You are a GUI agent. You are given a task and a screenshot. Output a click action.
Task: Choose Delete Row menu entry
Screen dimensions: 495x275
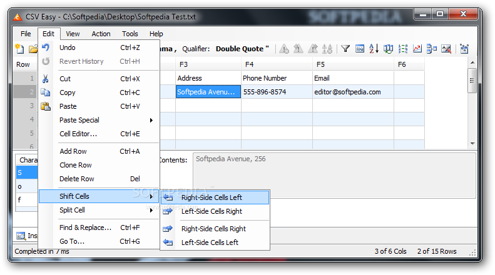coord(99,179)
